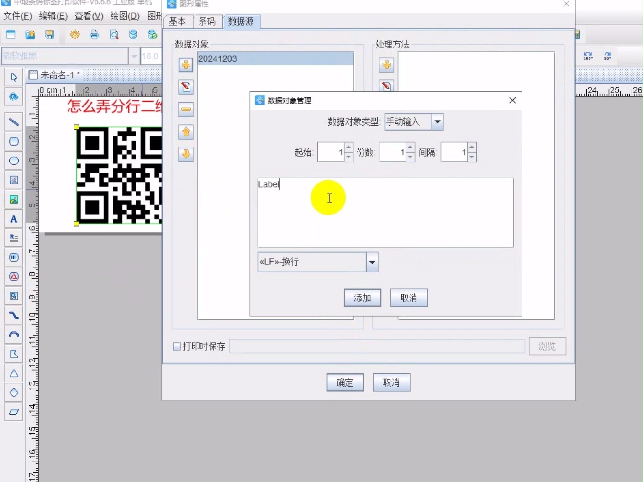
Task: Increase the 间隔 value with up arrow
Action: click(x=472, y=147)
